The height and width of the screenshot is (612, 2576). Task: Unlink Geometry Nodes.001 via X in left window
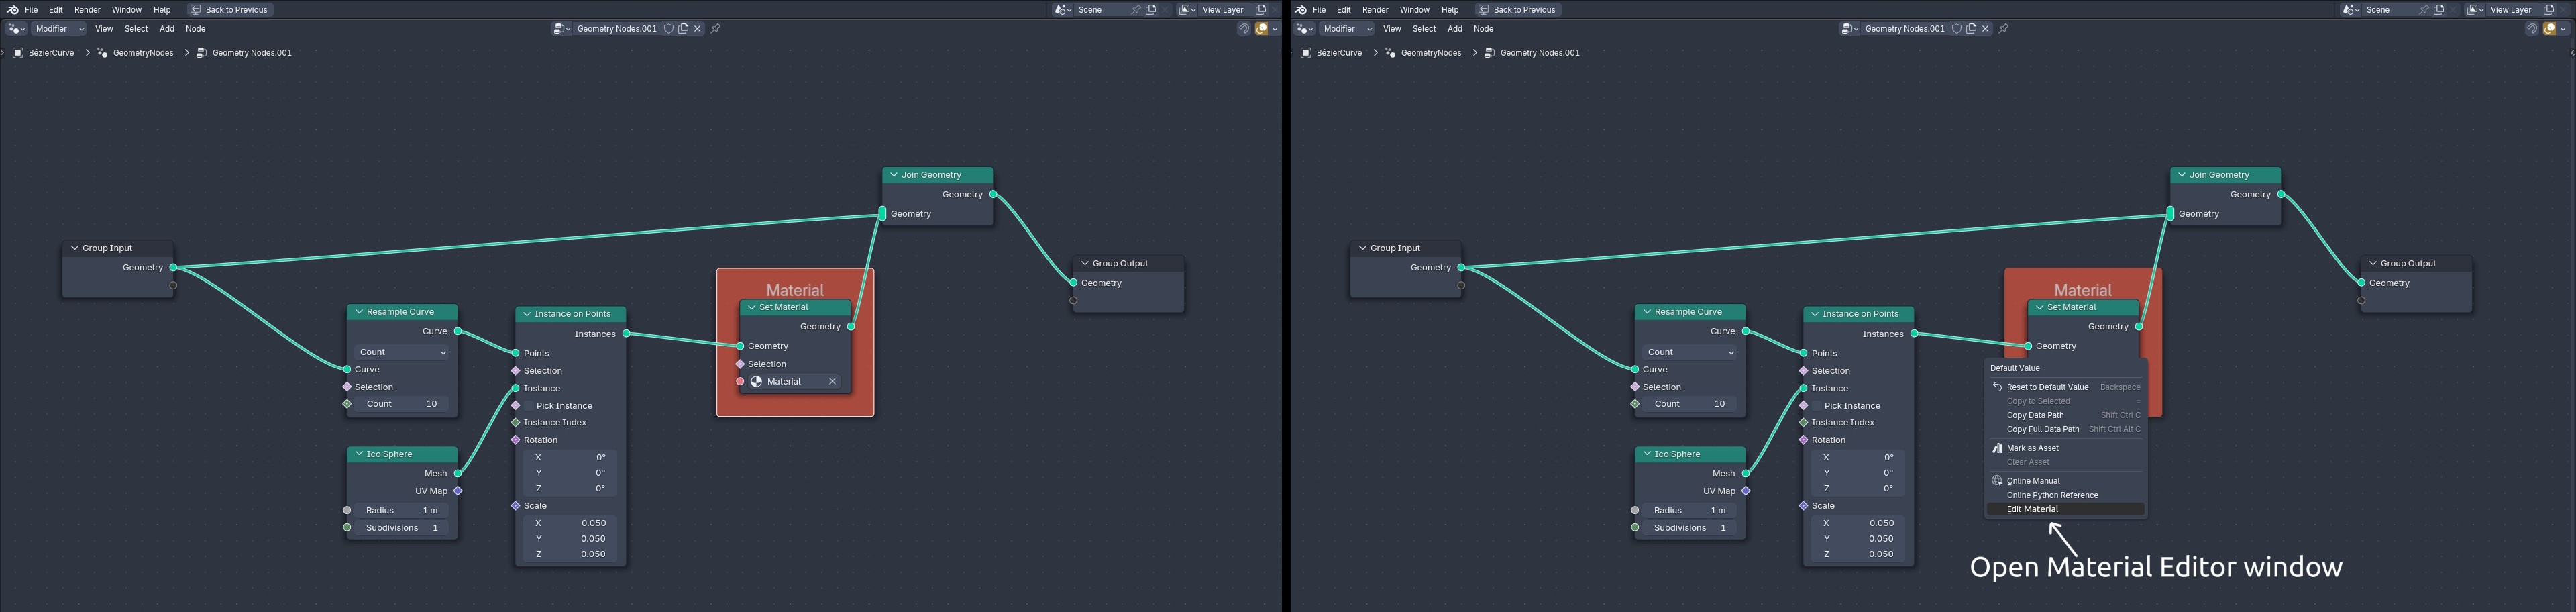tap(698, 29)
